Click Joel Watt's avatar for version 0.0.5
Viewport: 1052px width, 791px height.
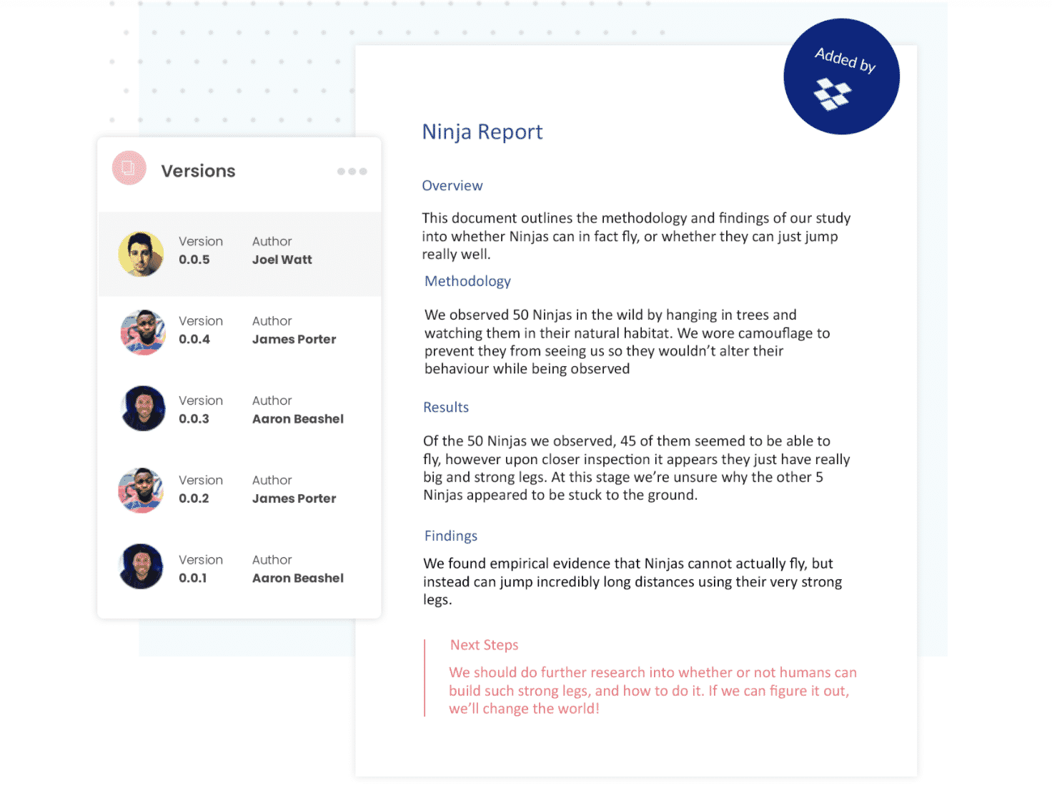[x=142, y=254]
